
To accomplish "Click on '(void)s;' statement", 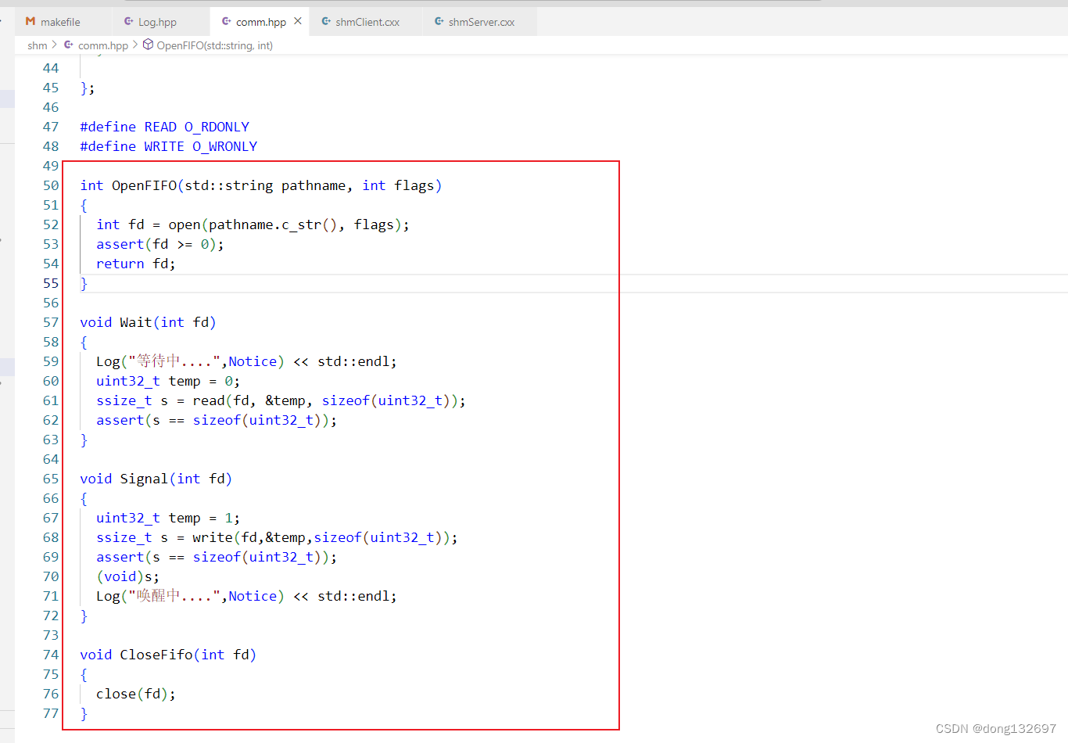I will (128, 576).
